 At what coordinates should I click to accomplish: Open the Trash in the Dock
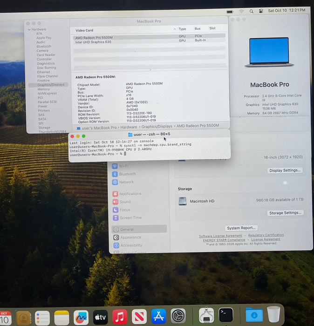[x=273, y=314]
